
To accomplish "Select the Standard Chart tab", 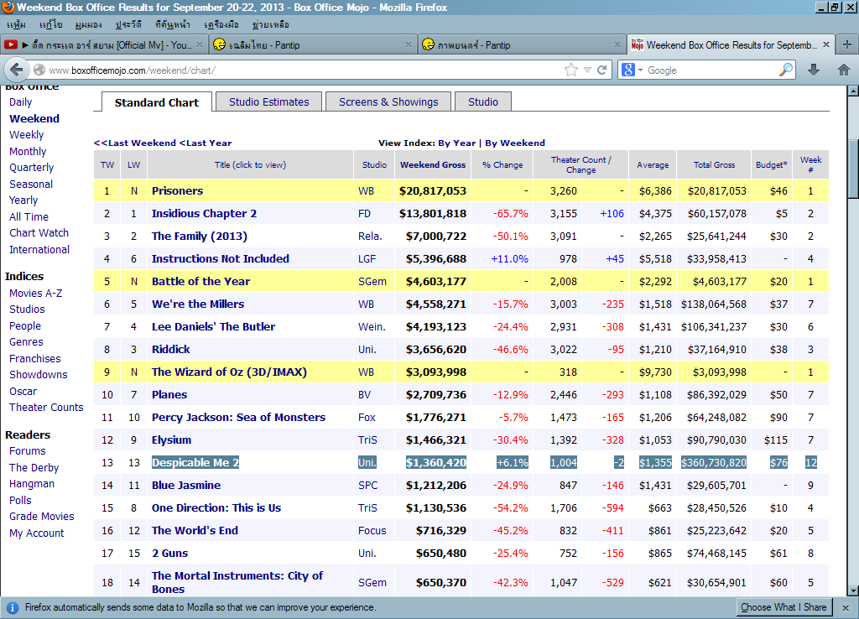I will coord(157,102).
